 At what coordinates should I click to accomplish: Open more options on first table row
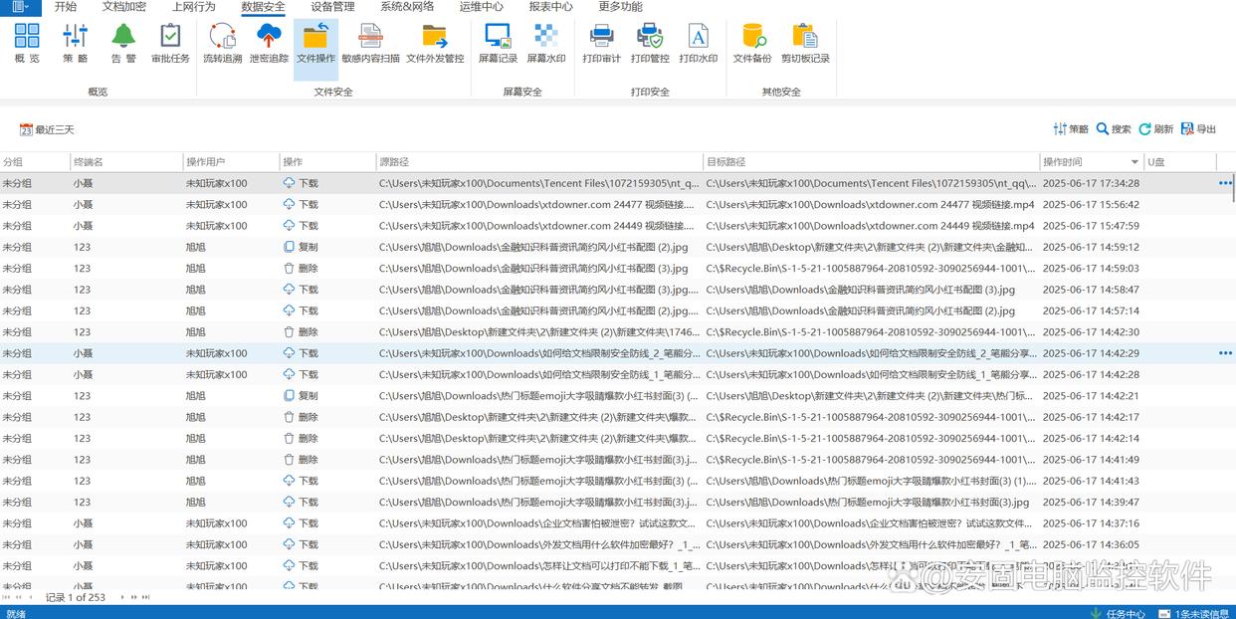[1224, 183]
